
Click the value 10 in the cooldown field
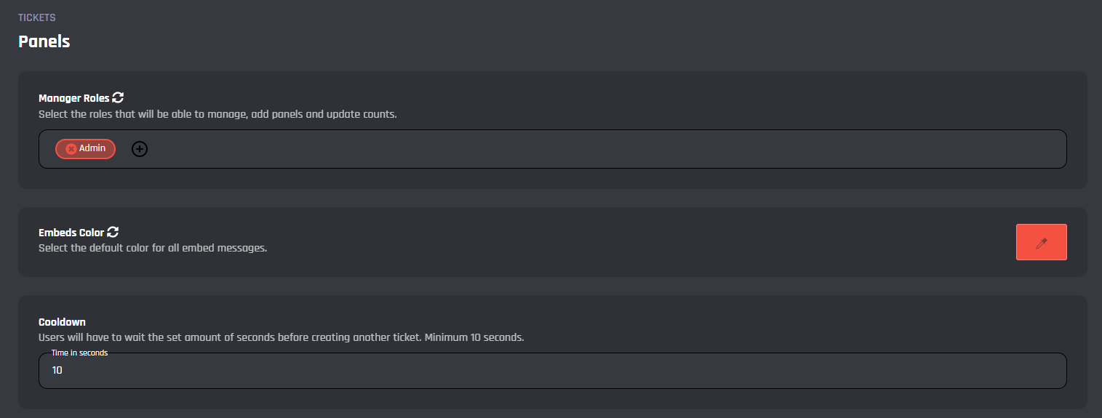click(x=57, y=371)
